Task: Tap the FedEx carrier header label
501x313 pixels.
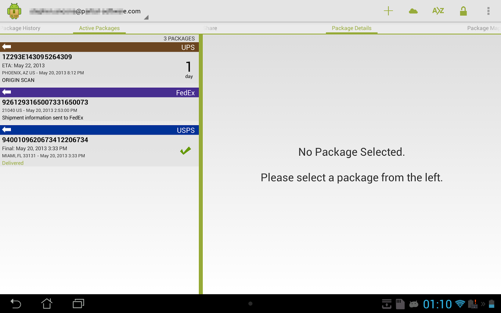Action: (186, 93)
